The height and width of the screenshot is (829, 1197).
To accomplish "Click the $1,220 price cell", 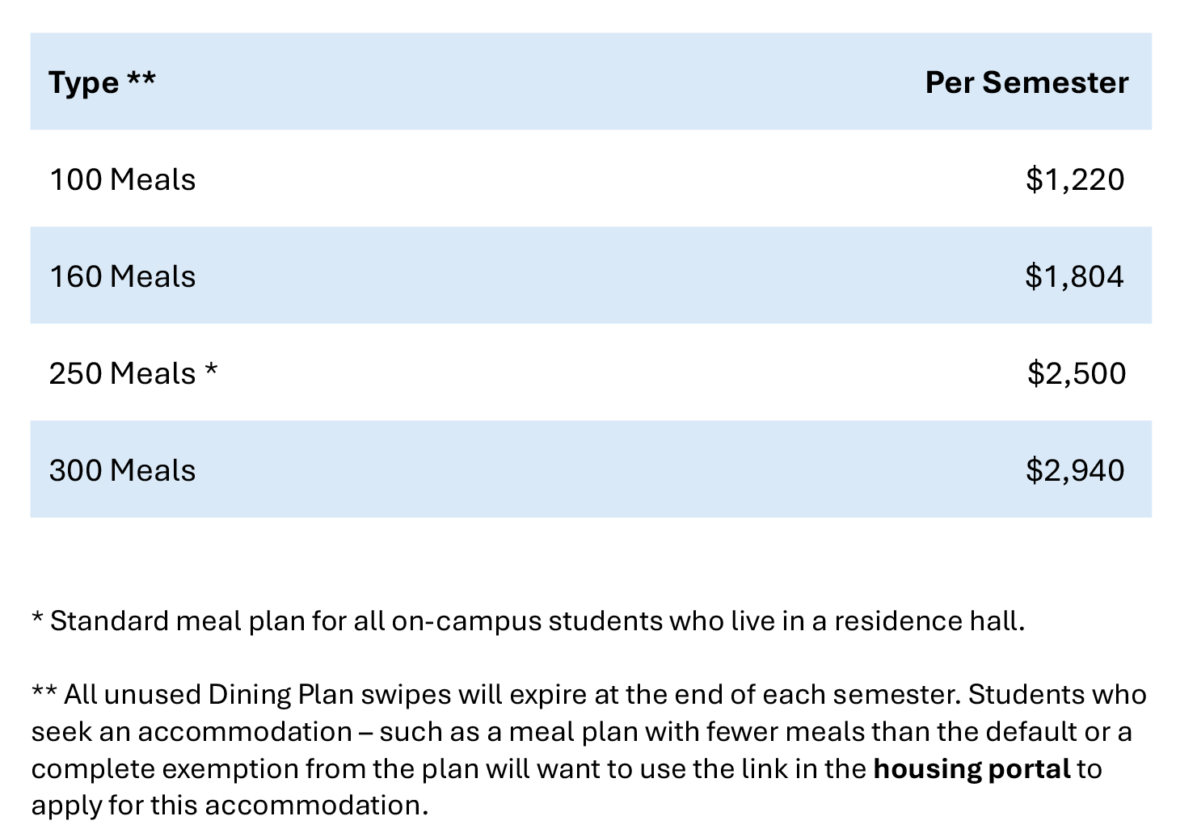I will (1074, 179).
